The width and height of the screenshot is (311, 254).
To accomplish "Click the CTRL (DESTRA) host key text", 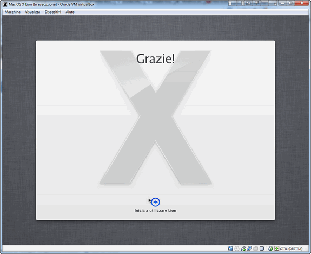I will pos(292,249).
